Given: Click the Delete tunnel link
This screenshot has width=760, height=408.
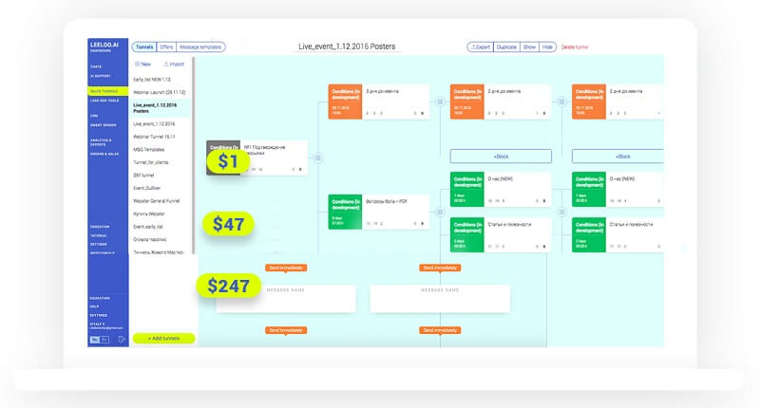Looking at the screenshot, I should [576, 46].
